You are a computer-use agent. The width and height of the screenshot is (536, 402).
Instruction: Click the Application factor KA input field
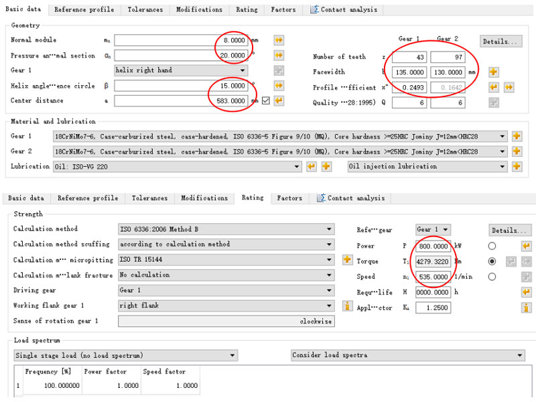[x=433, y=308]
